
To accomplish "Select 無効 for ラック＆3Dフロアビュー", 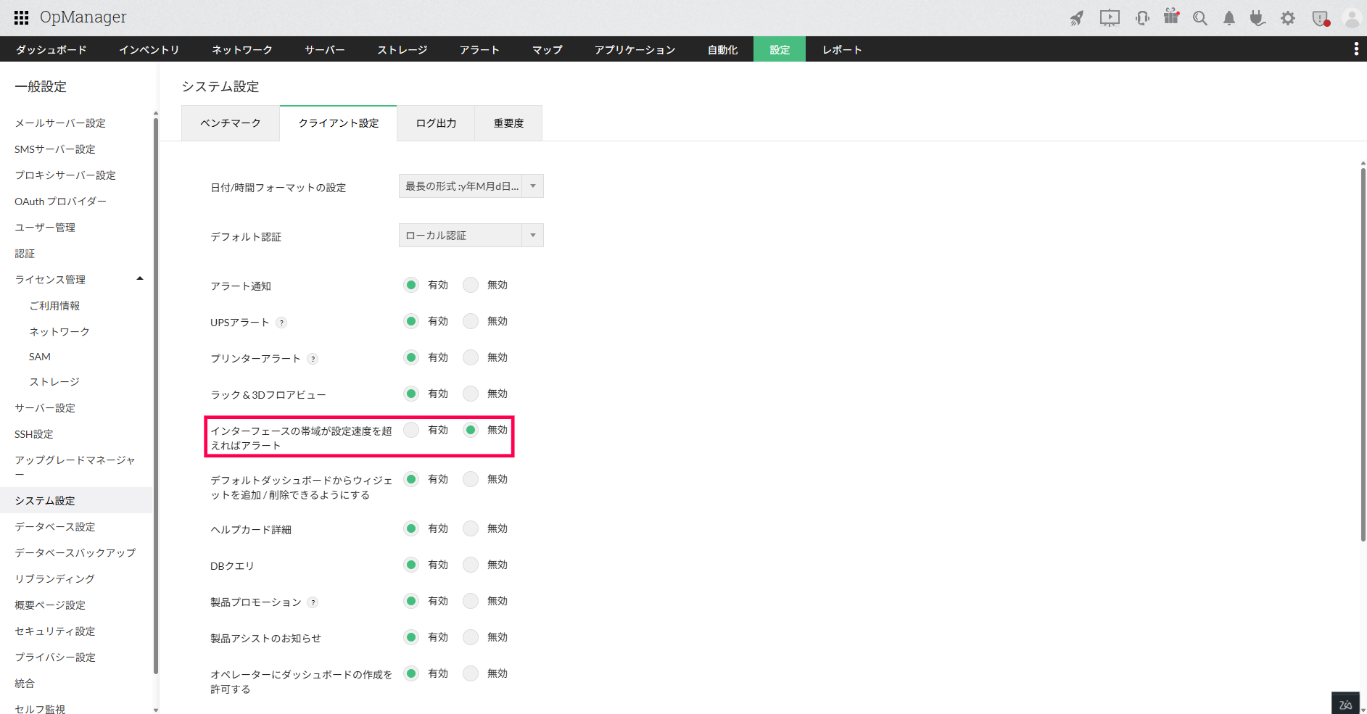I will click(x=471, y=394).
